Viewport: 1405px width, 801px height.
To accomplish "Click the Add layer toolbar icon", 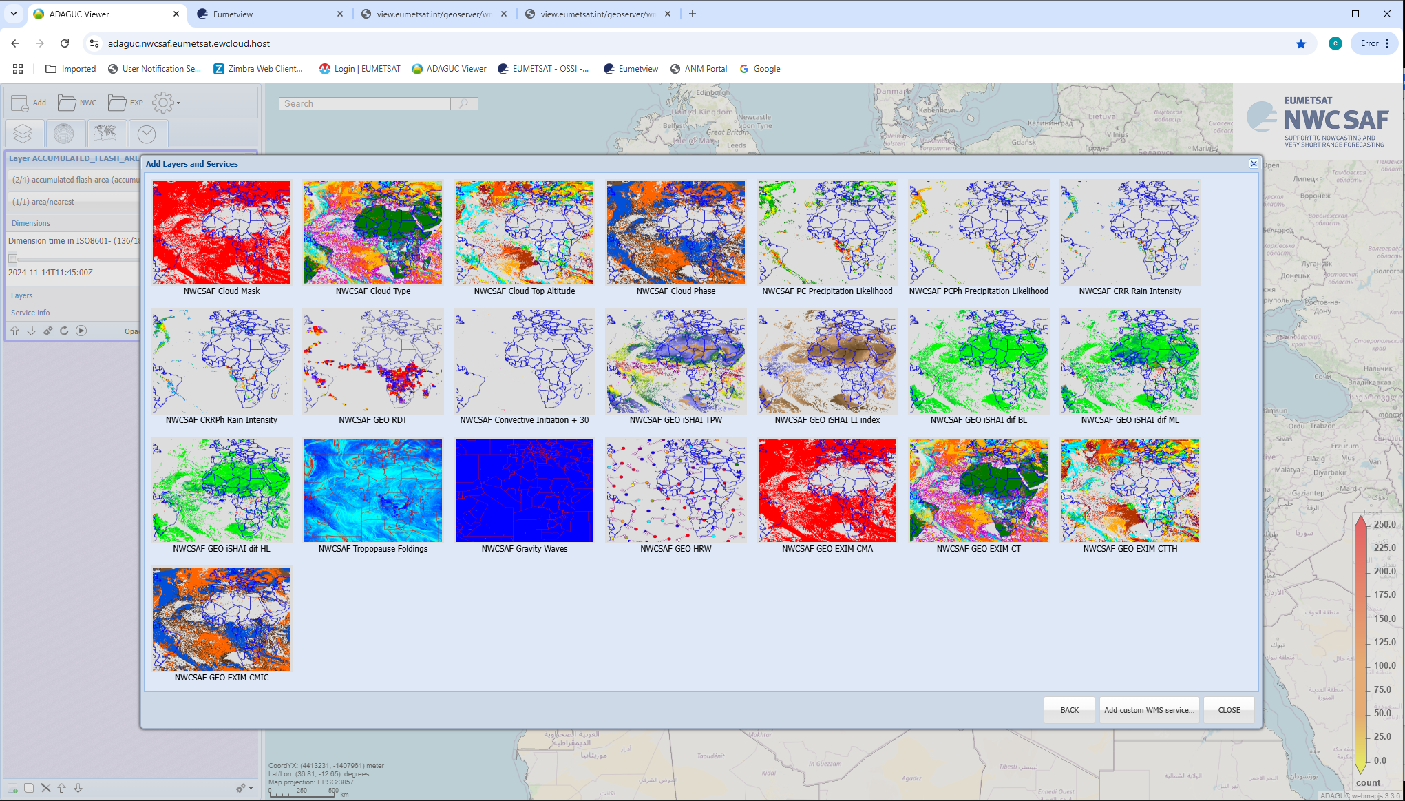I will 28,103.
